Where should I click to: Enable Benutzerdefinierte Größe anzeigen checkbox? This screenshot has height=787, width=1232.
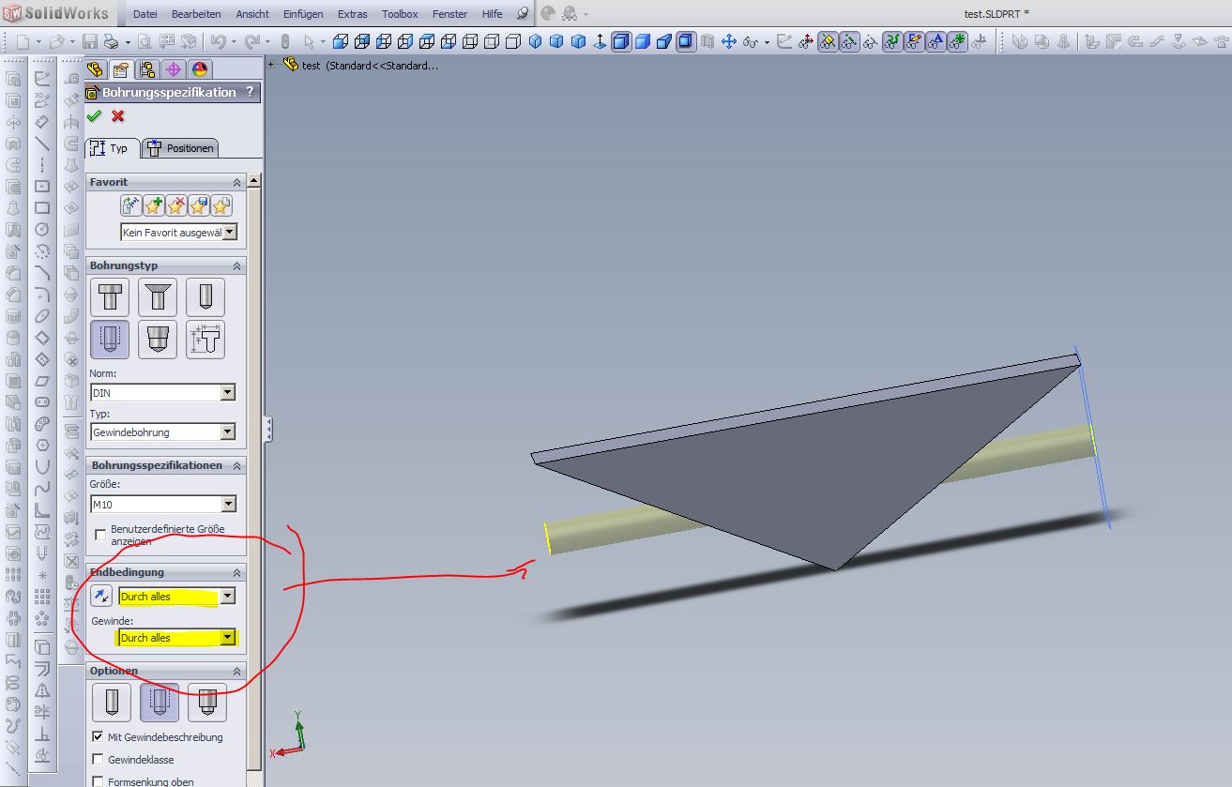click(x=100, y=535)
